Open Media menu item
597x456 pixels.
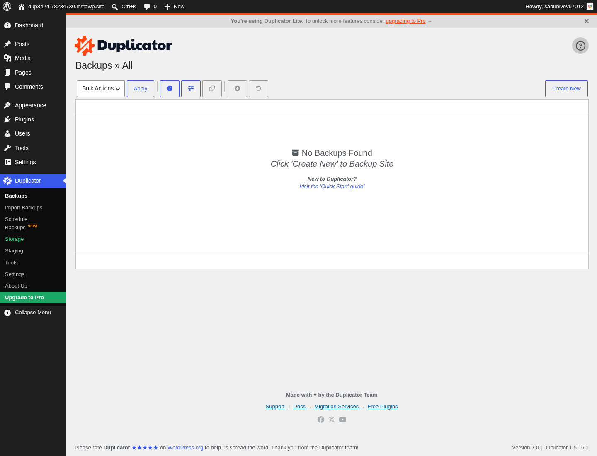[33, 58]
